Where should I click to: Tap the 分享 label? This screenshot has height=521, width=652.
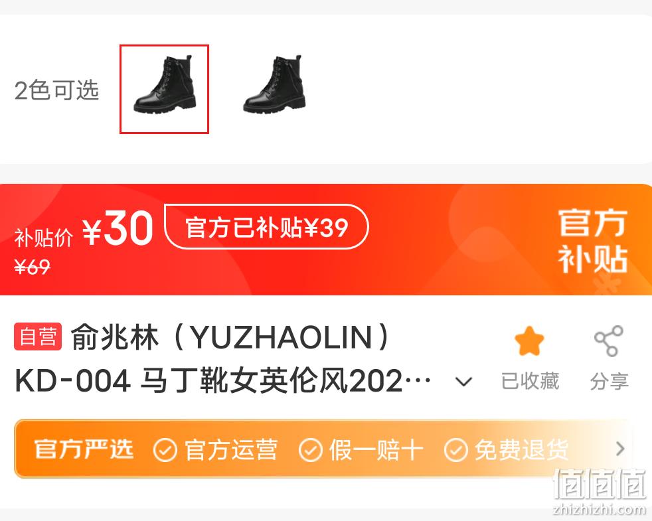[x=609, y=381]
